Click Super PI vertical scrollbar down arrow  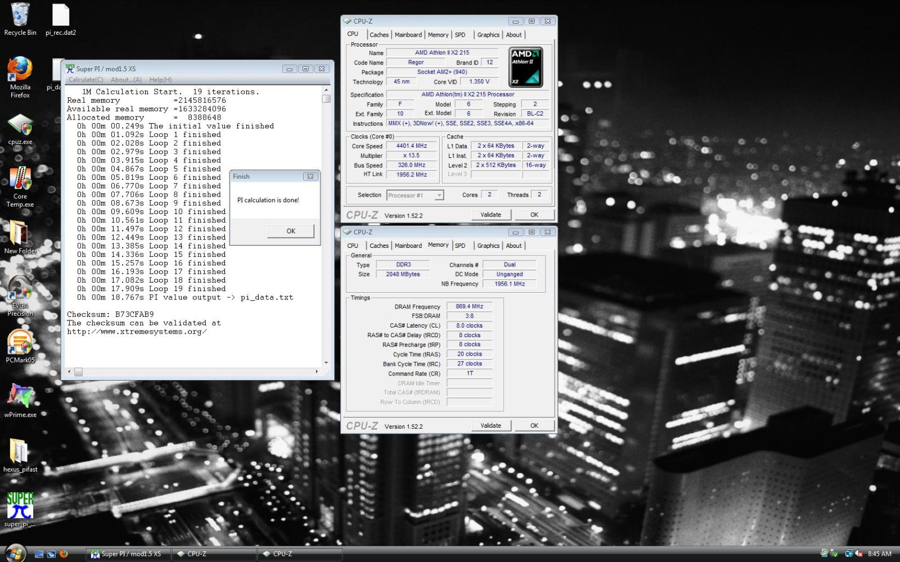[326, 363]
